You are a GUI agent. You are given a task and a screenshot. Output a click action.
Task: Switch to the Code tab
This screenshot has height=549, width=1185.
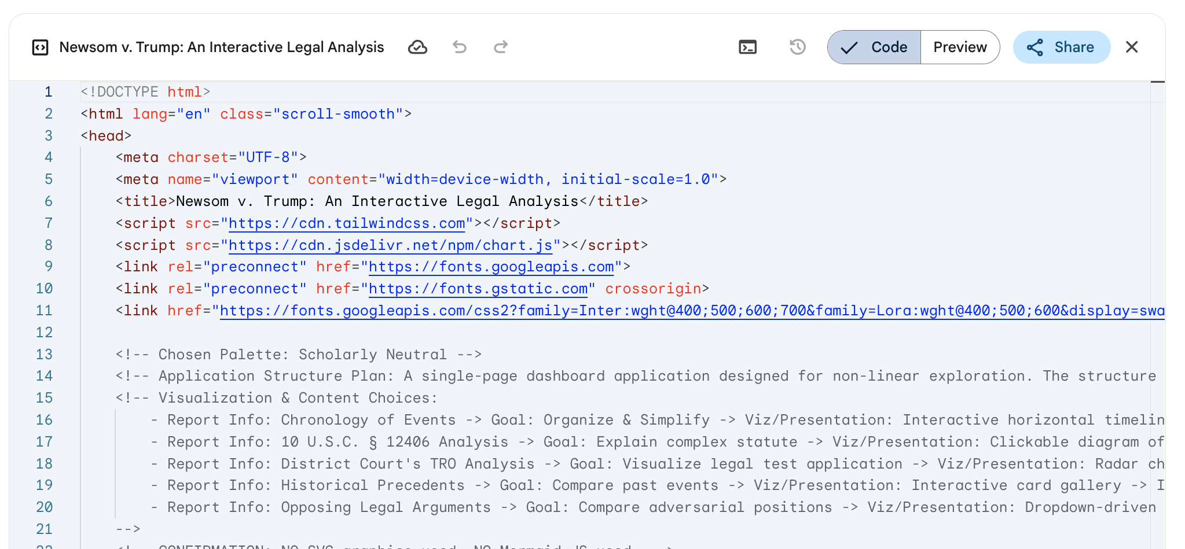point(874,47)
